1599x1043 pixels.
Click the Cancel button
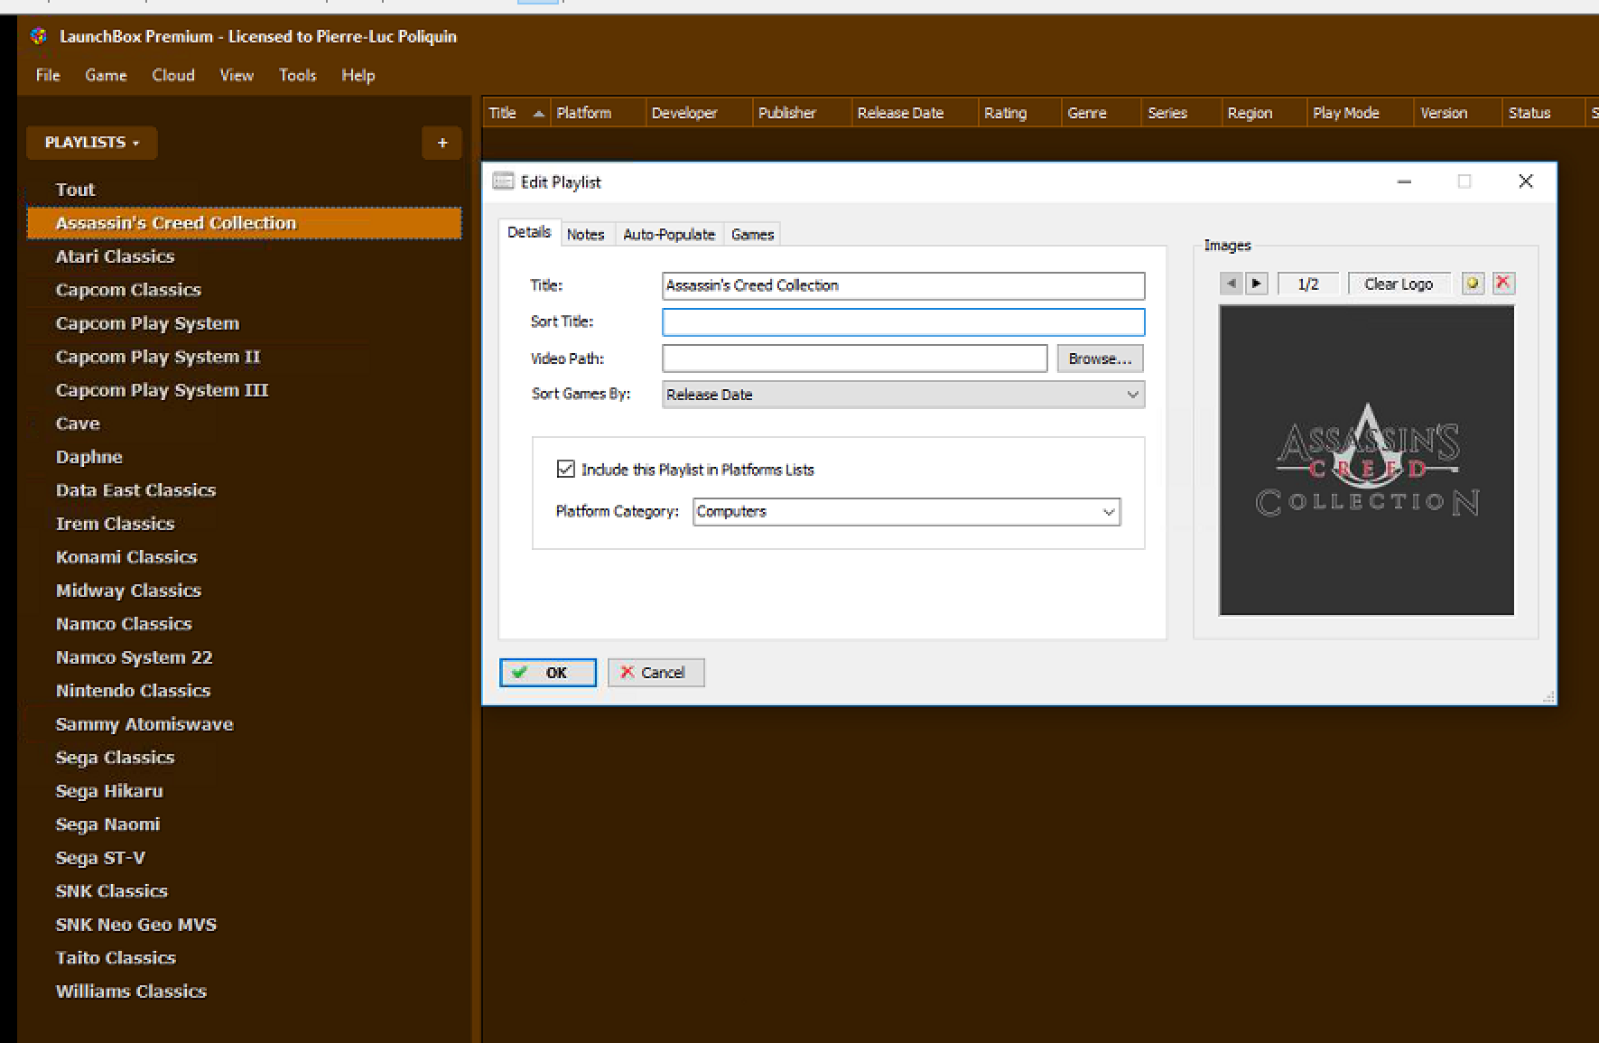tap(655, 673)
